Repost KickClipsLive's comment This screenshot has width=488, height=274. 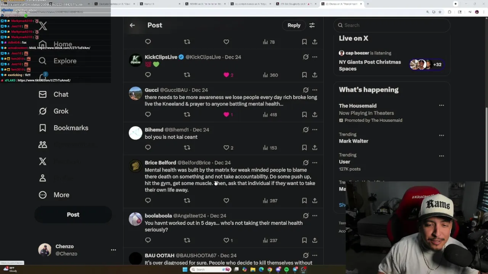tap(187, 75)
